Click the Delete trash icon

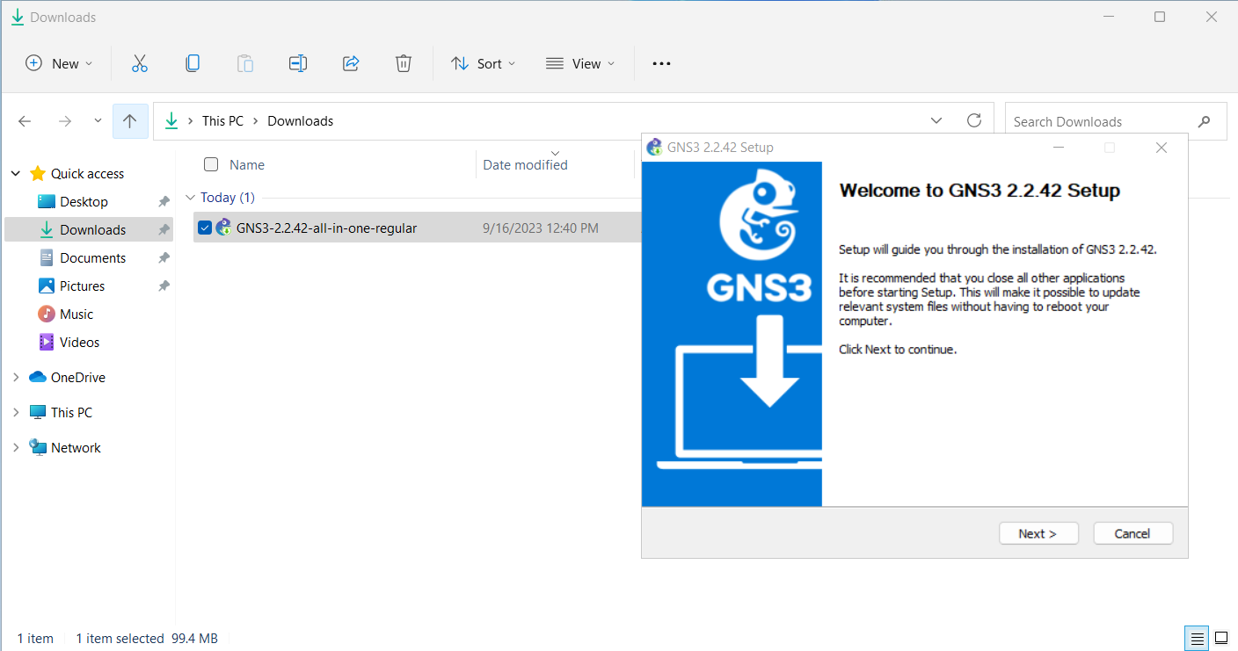coord(404,63)
